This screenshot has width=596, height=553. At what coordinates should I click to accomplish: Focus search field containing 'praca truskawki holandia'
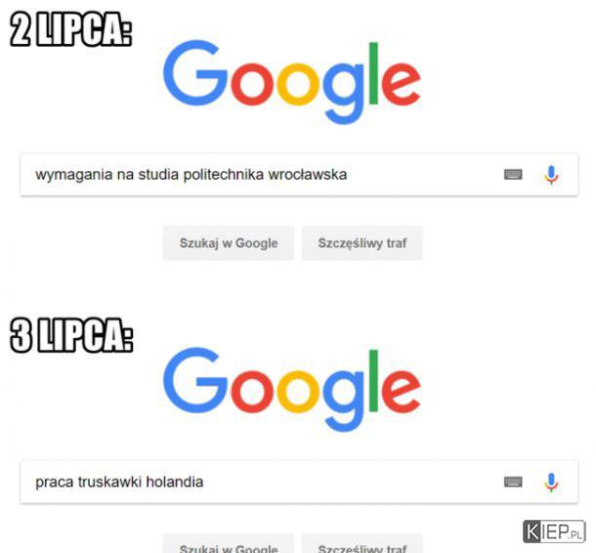coord(300,483)
